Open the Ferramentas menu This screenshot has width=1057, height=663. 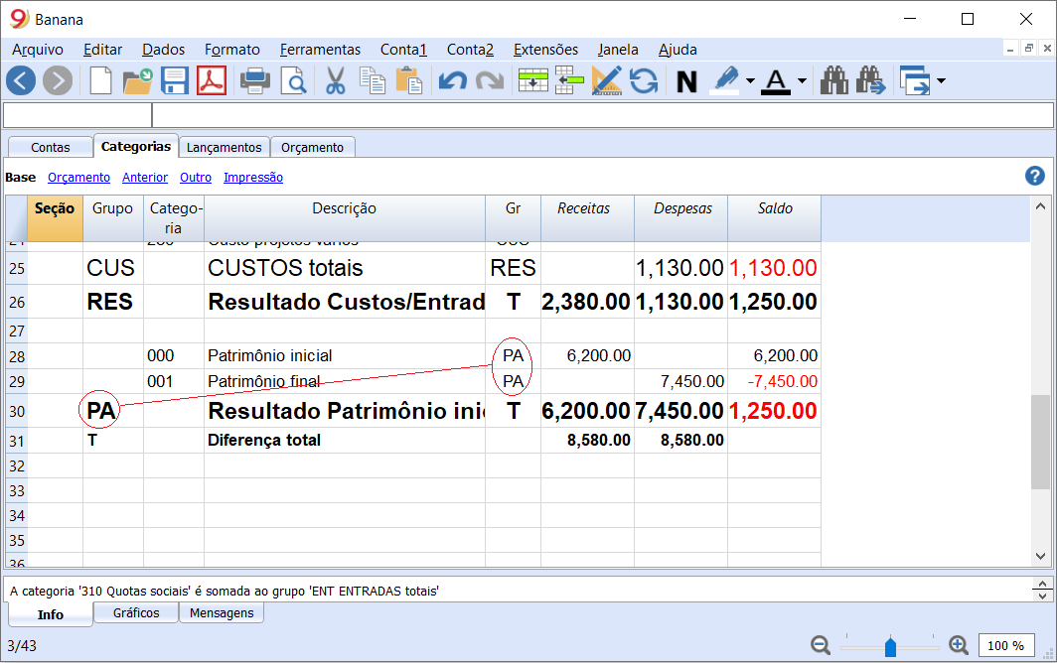coord(320,50)
